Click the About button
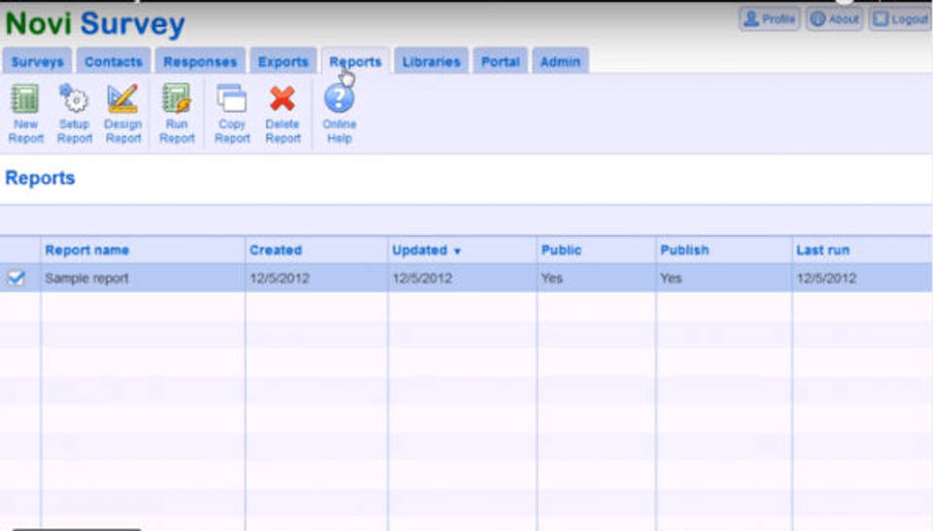This screenshot has width=933, height=531. [x=834, y=19]
